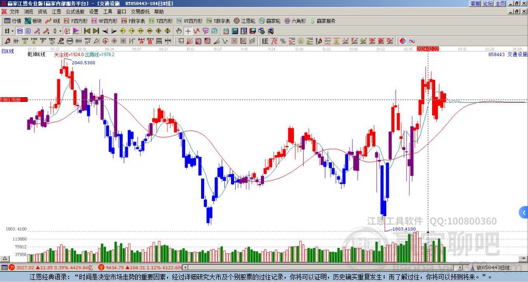Click the 出局线=1978.2 label
The image size is (528, 282).
point(100,55)
